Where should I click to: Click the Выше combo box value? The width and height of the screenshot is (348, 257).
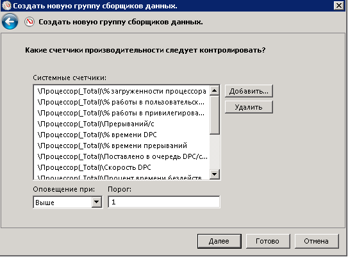(63, 202)
